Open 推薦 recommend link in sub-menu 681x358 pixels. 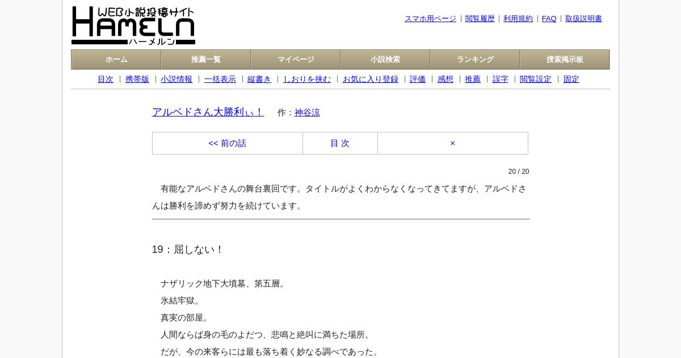(473, 80)
